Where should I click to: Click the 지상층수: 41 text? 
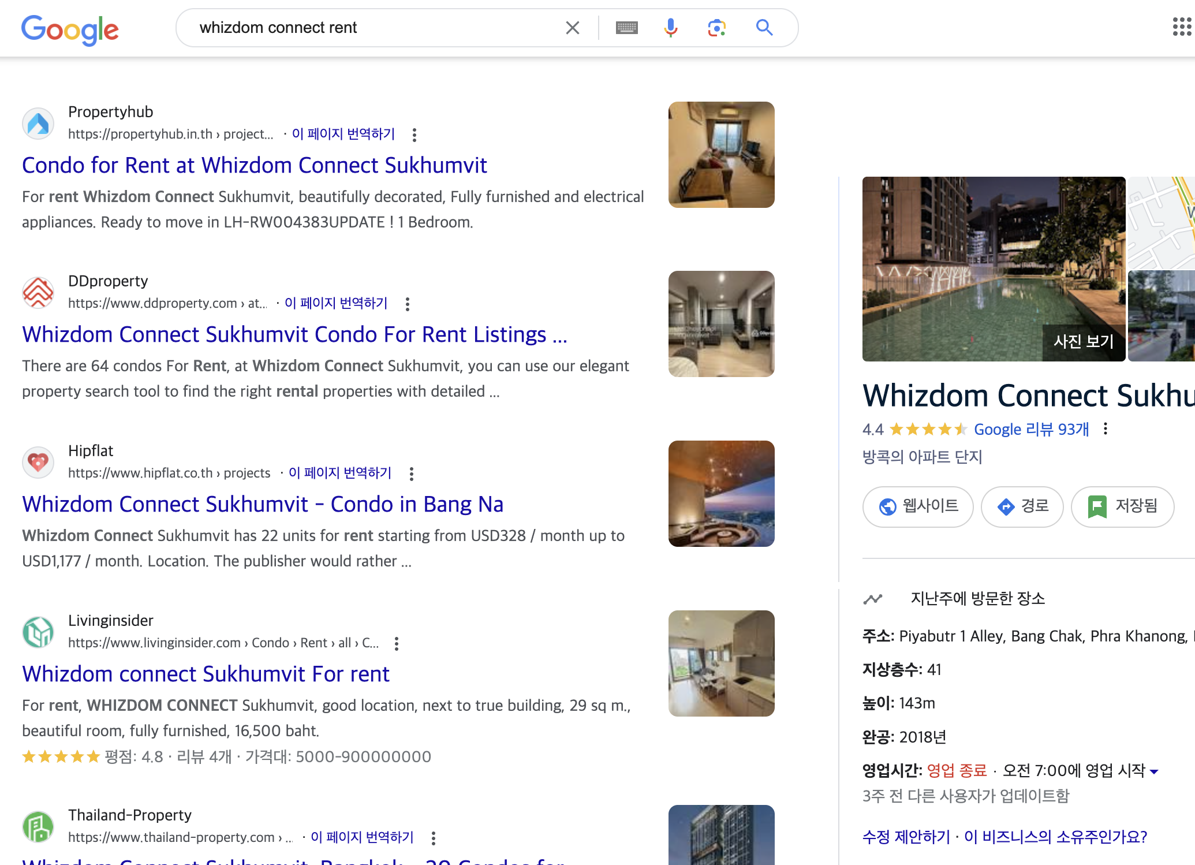(x=902, y=670)
